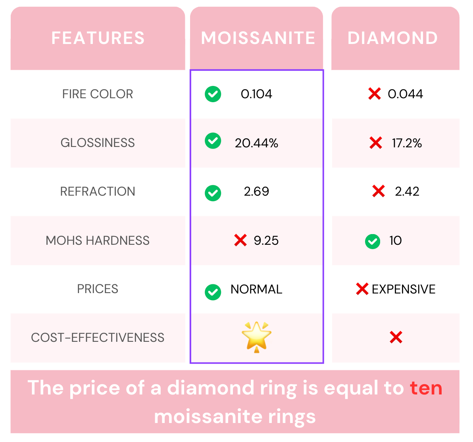Screen dimensions: 473x442
Task: Click the green checkmark beside 20.44%
Action: (x=213, y=141)
